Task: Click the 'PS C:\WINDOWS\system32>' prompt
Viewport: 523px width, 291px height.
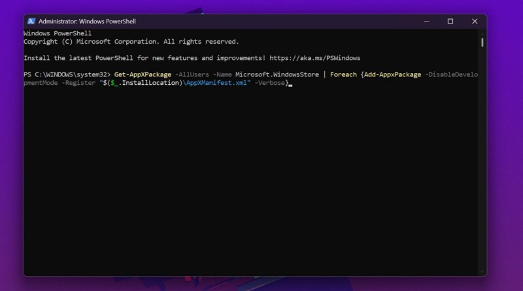Action: coord(67,74)
